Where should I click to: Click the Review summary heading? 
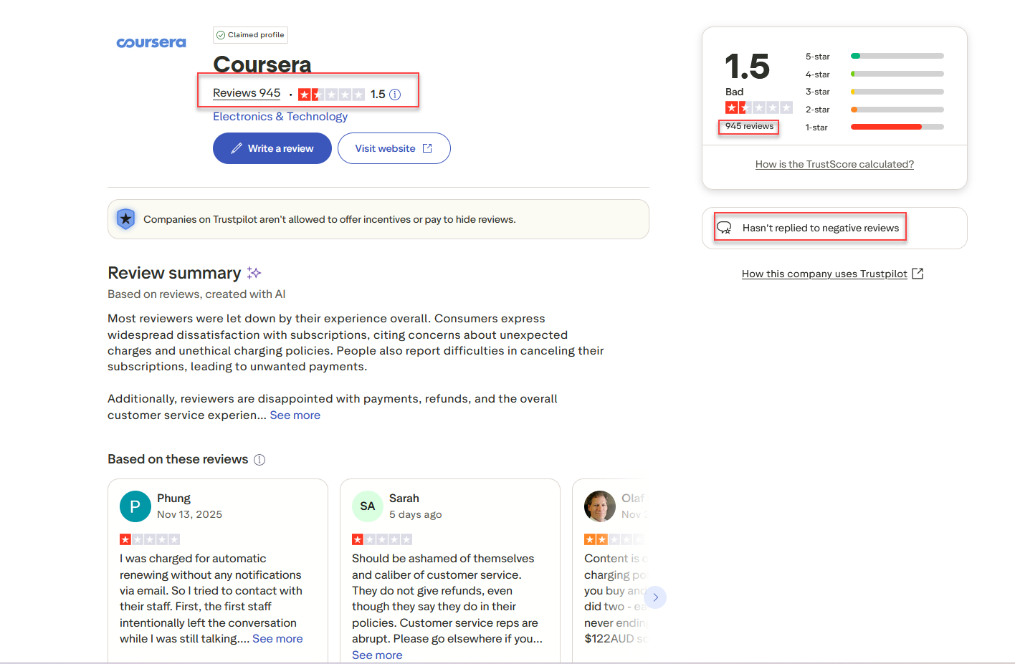coord(174,273)
